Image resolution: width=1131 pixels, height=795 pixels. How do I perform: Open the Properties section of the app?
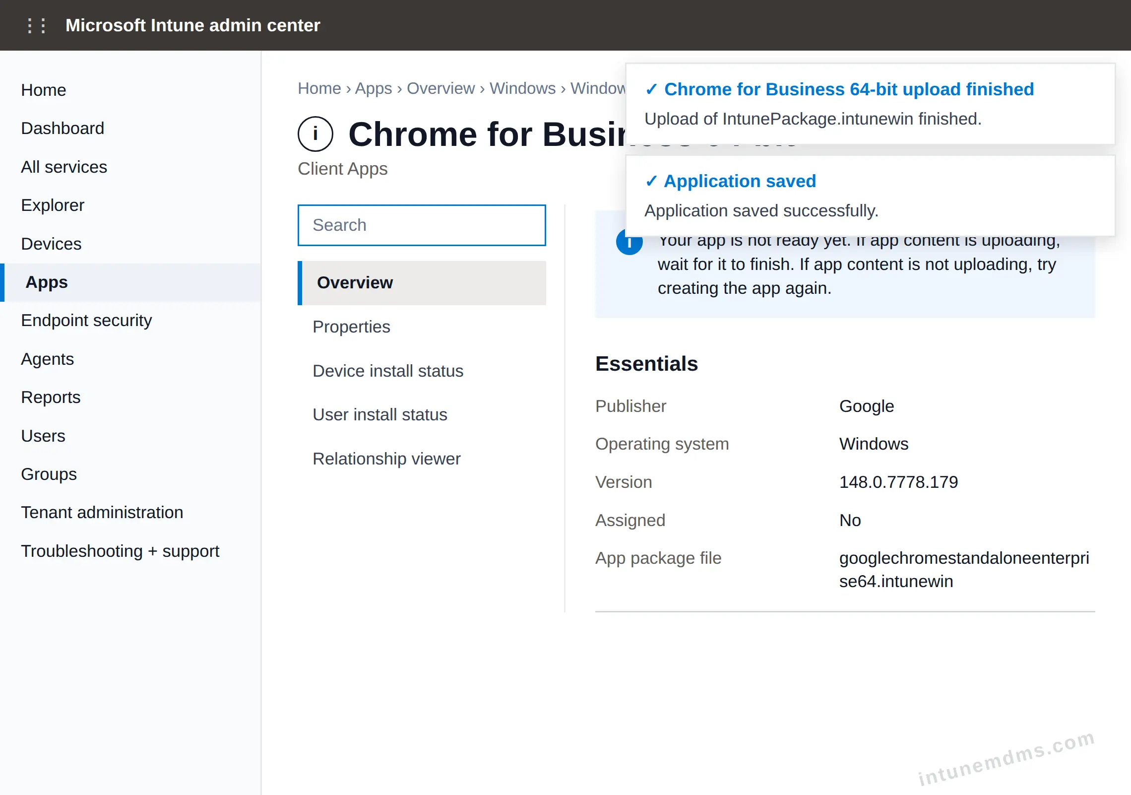click(x=422, y=327)
